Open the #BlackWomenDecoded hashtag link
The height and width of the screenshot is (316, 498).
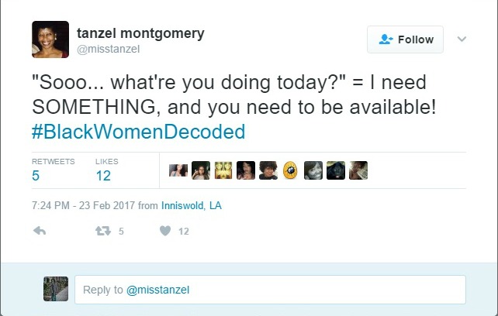pyautogui.click(x=138, y=131)
